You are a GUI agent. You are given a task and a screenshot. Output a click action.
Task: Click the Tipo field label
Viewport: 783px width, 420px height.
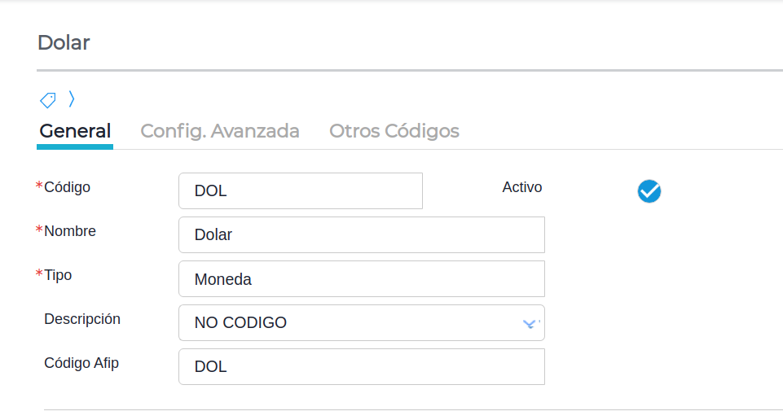pyautogui.click(x=58, y=275)
